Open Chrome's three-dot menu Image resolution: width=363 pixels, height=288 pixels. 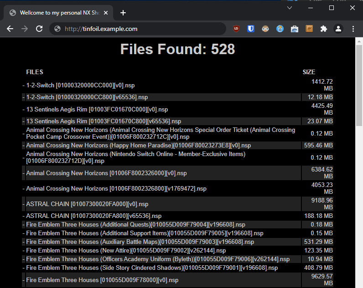pyautogui.click(x=353, y=29)
